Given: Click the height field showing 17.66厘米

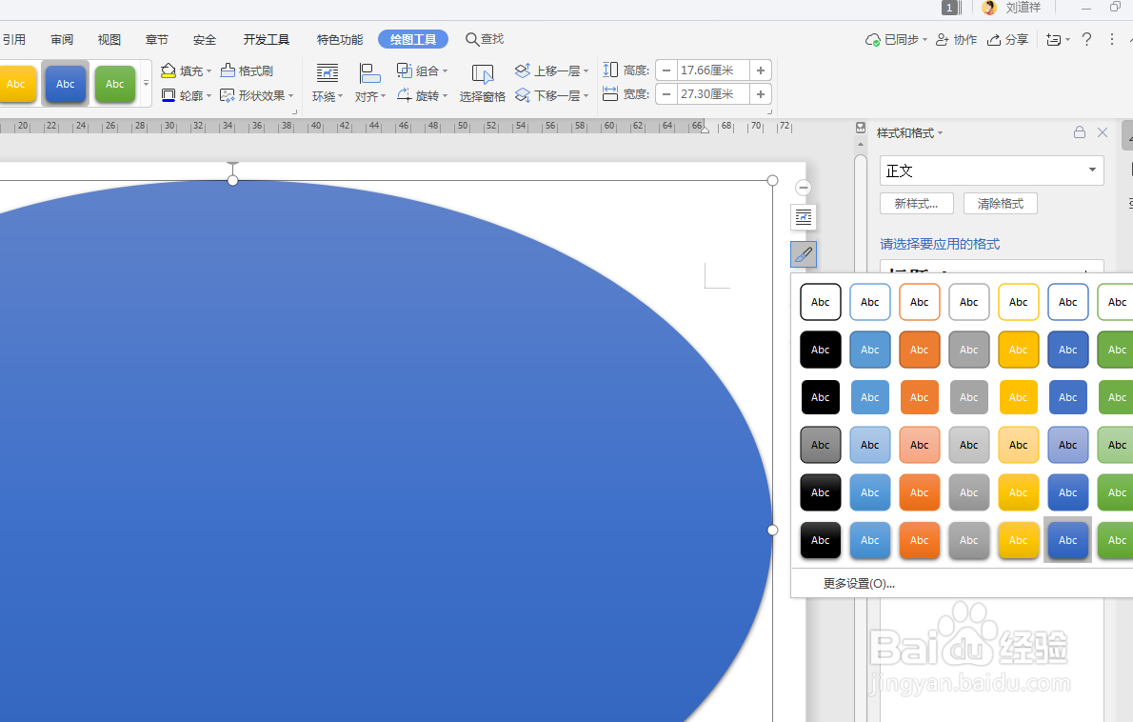Looking at the screenshot, I should 713,70.
